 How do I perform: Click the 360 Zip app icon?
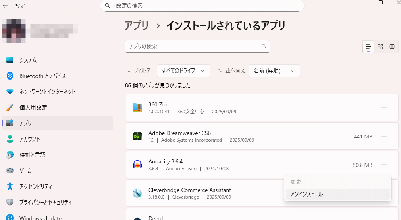(x=137, y=108)
